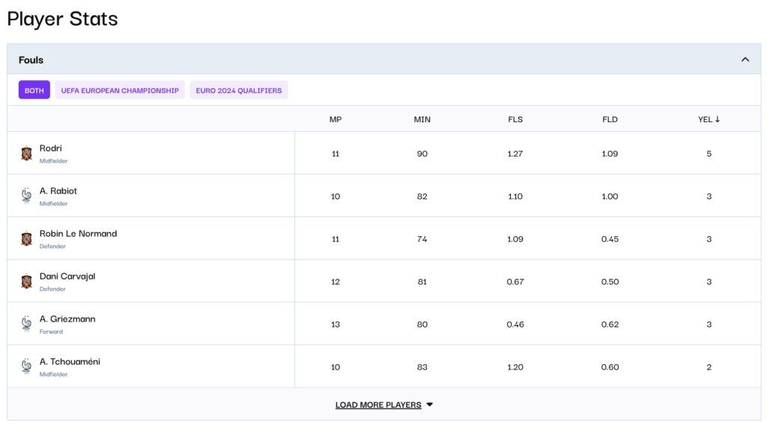Click France crest icon beside A. Rabiot

26,196
